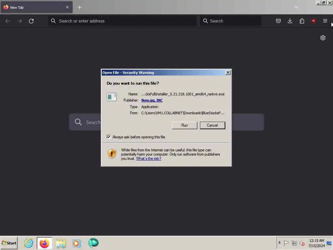Minimize the Firefox window
The height and width of the screenshot is (250, 333).
click(x=318, y=3)
